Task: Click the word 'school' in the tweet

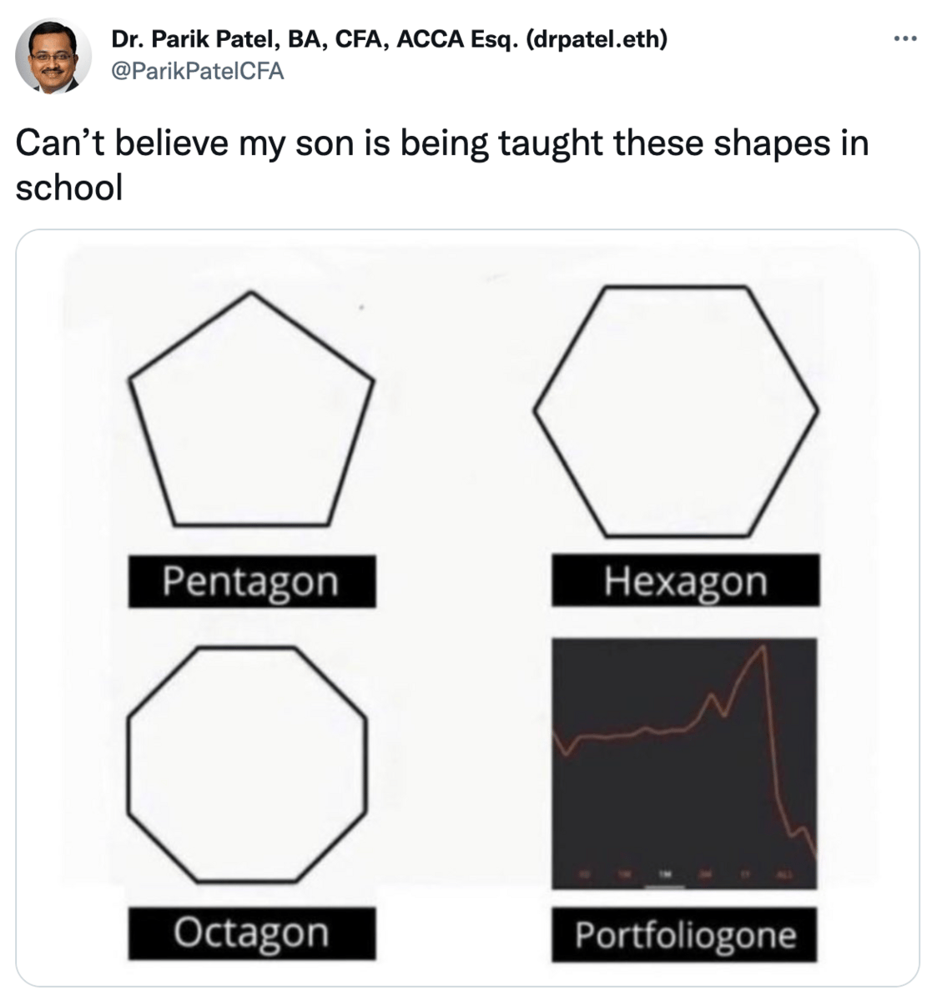Action: pyautogui.click(x=69, y=187)
